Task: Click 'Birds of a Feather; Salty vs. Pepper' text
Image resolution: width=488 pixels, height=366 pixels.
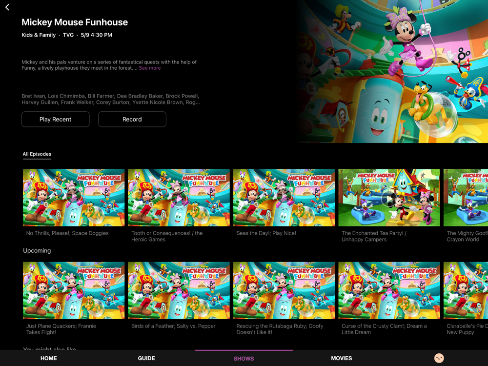Action: click(x=173, y=326)
